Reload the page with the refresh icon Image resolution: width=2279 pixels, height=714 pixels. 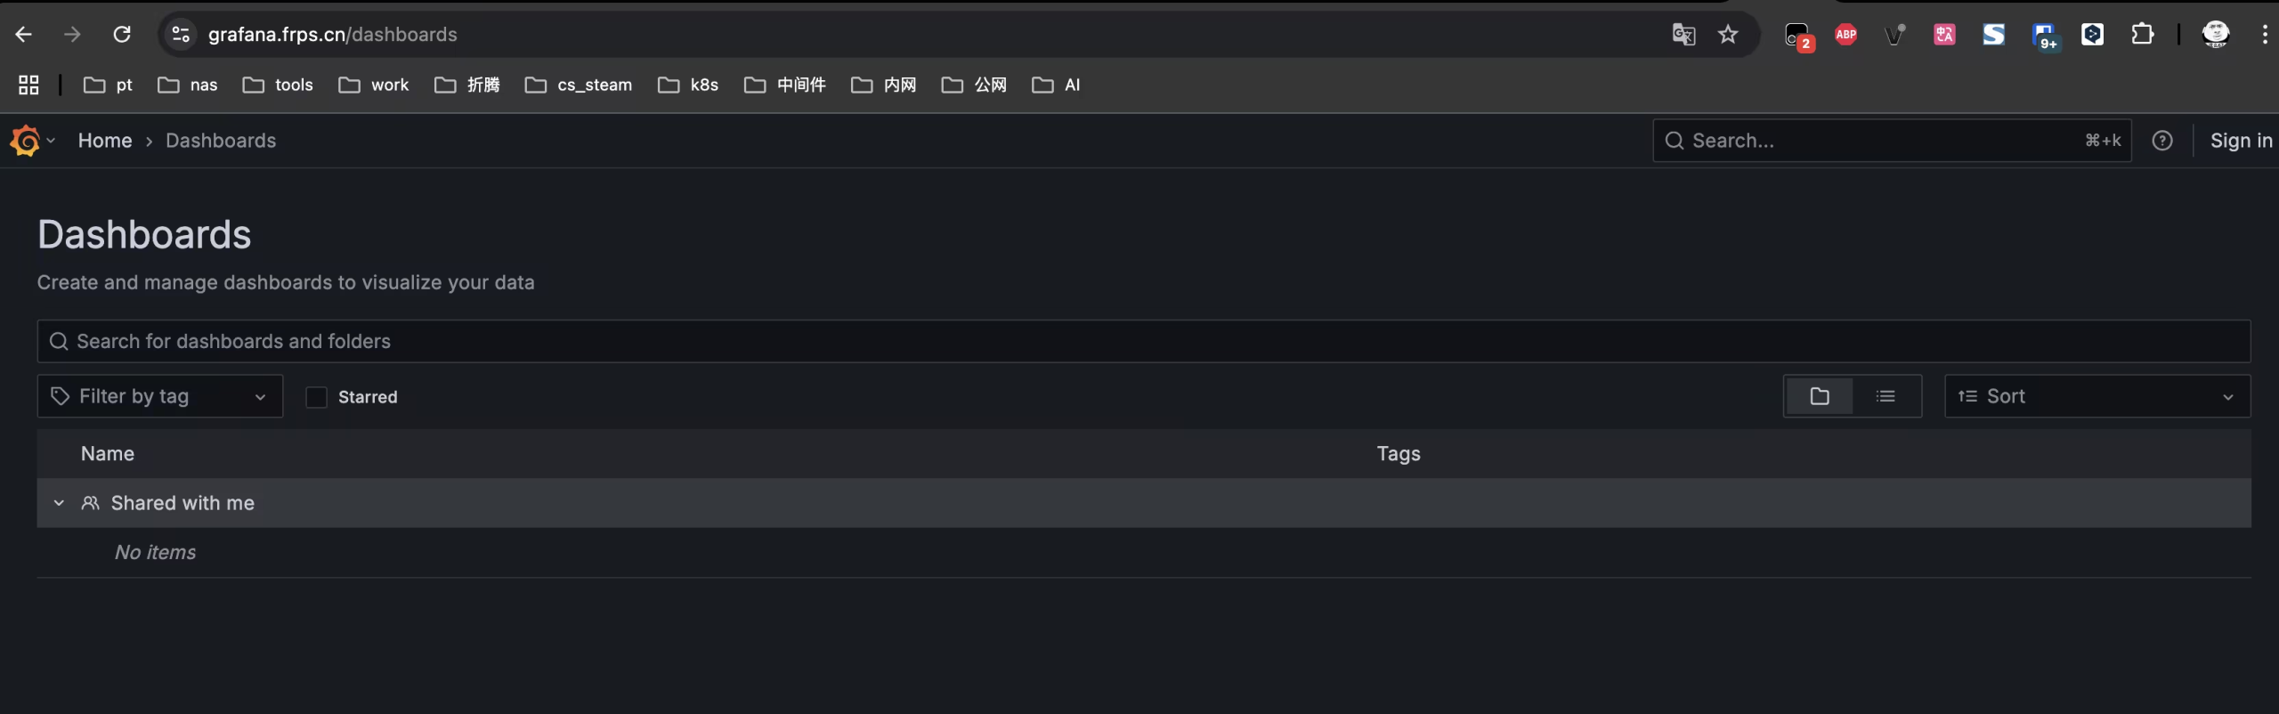pyautogui.click(x=122, y=35)
